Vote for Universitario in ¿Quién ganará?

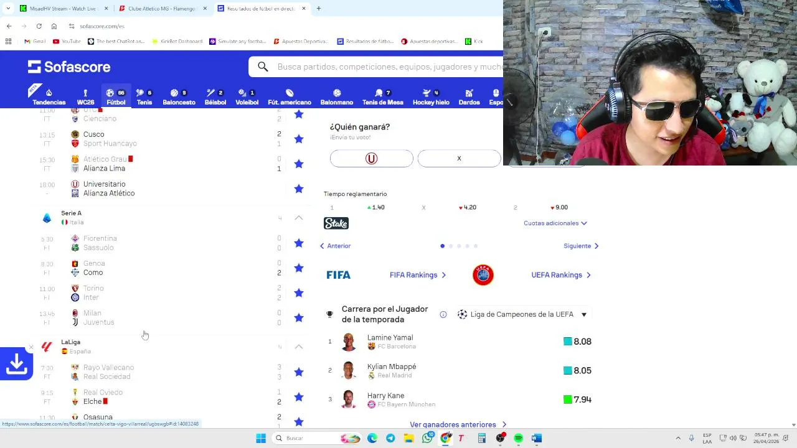tap(372, 159)
